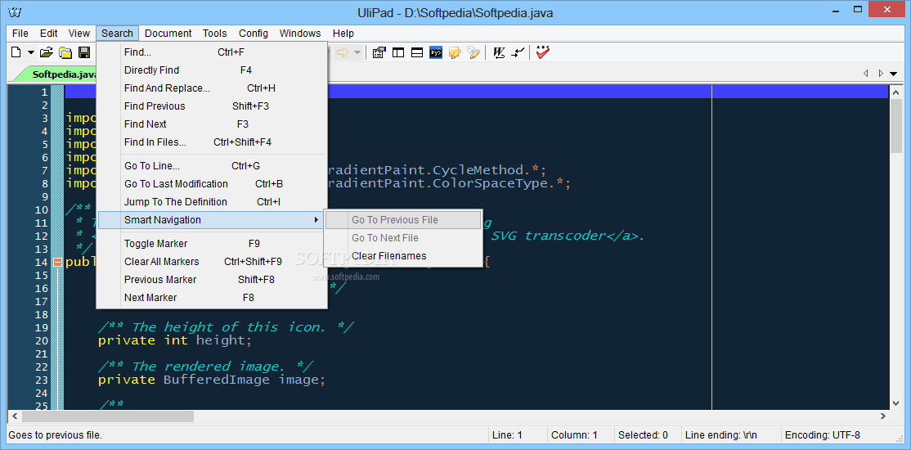
Task: Select Next Marker menu item
Action: click(212, 298)
